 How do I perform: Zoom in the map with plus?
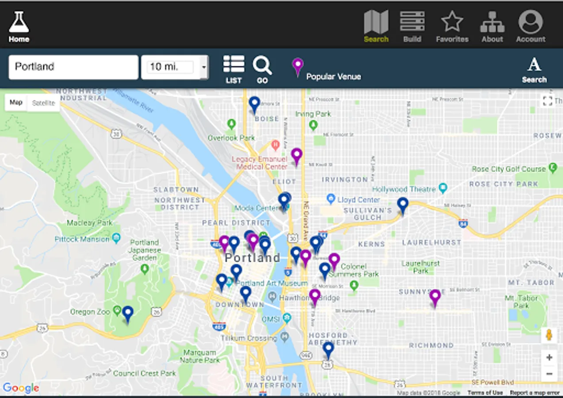click(x=549, y=357)
